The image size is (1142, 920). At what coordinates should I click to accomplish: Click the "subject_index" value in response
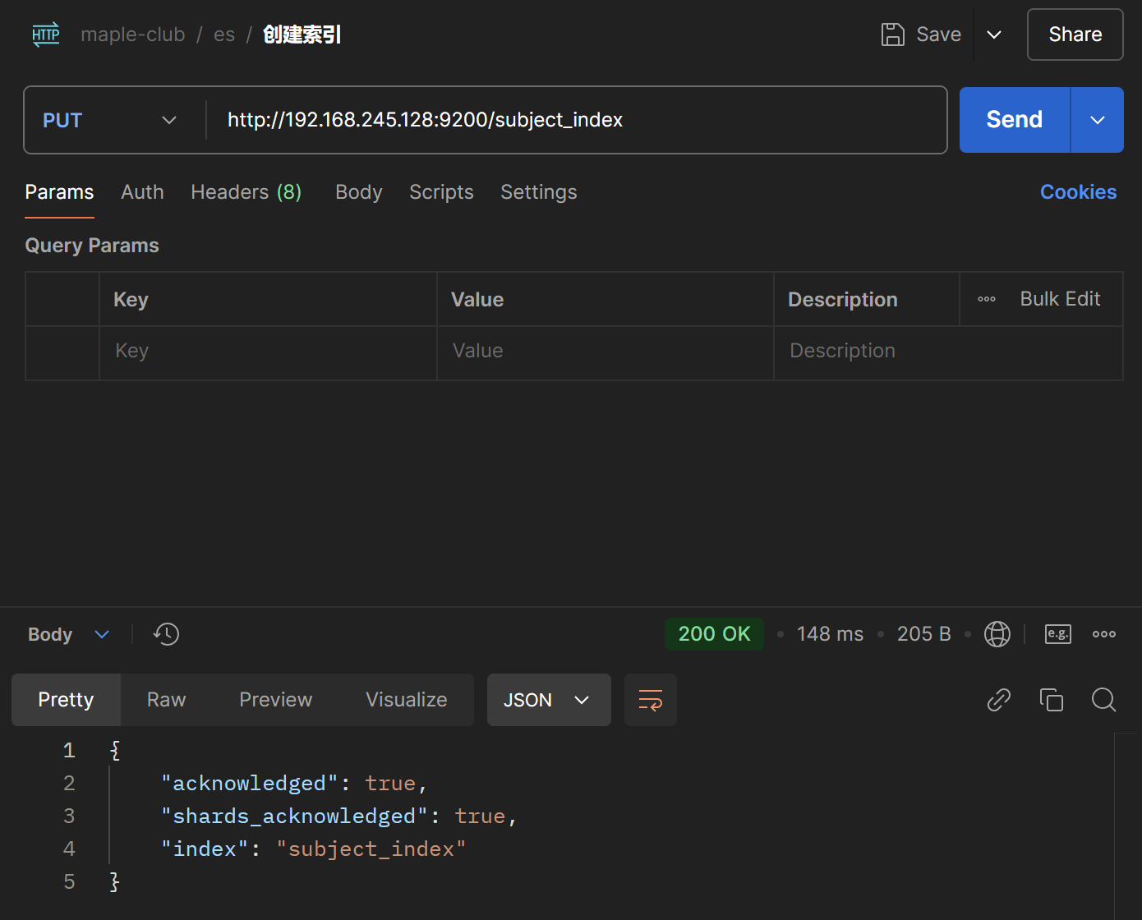coord(371,849)
